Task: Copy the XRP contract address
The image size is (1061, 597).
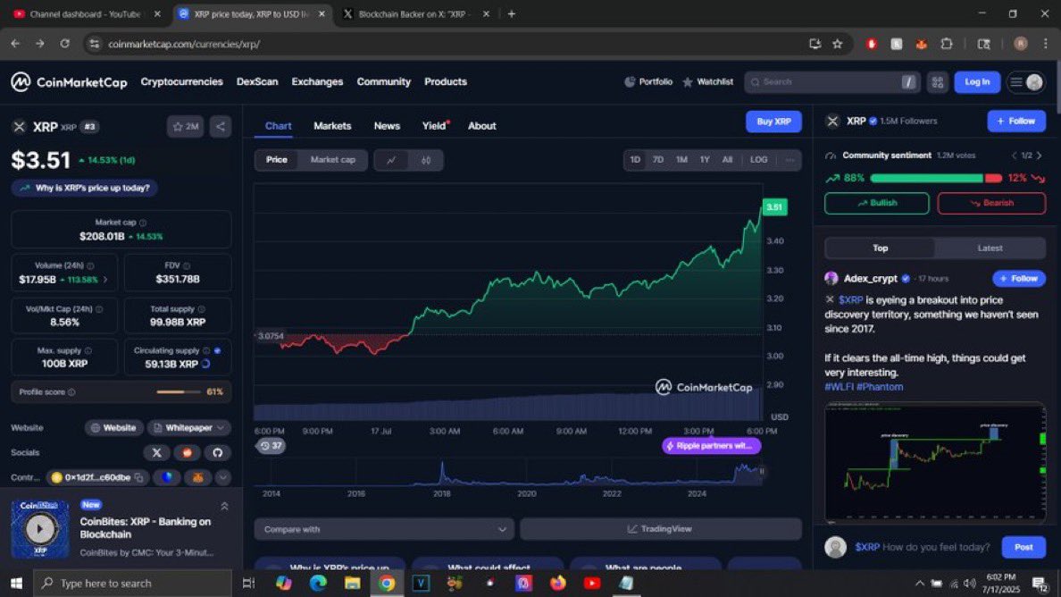Action: [139, 478]
